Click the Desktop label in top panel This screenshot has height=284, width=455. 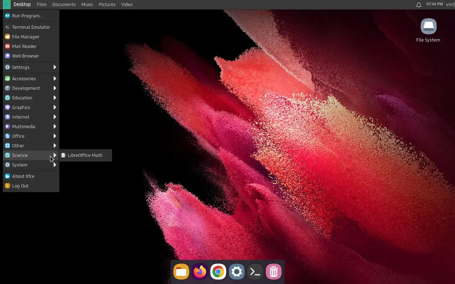22,5
